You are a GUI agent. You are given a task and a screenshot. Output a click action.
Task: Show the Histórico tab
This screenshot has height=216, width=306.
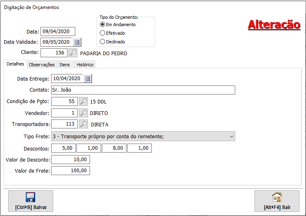tap(85, 65)
